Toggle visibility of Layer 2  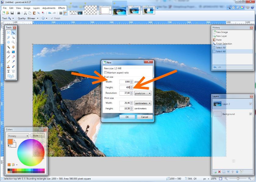point(251,104)
